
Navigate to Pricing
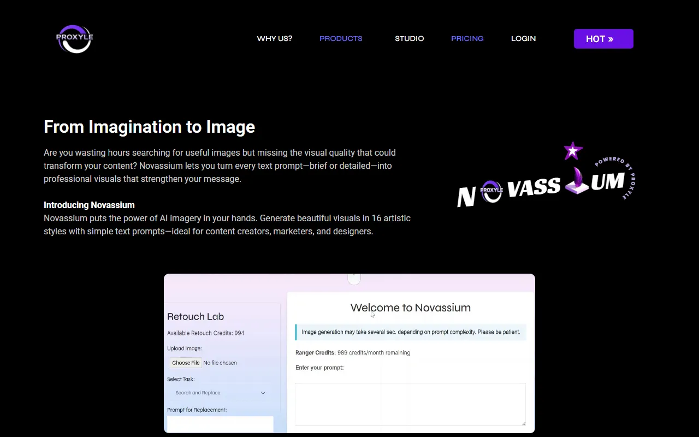point(467,39)
